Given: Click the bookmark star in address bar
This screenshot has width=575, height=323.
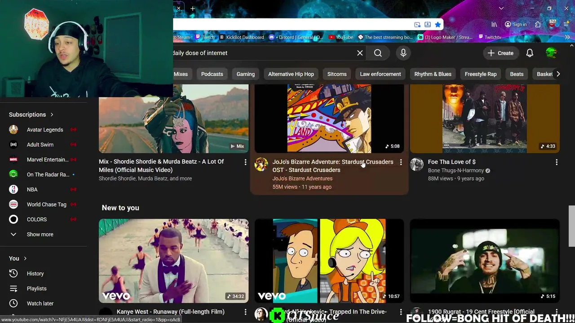Looking at the screenshot, I should click(438, 25).
